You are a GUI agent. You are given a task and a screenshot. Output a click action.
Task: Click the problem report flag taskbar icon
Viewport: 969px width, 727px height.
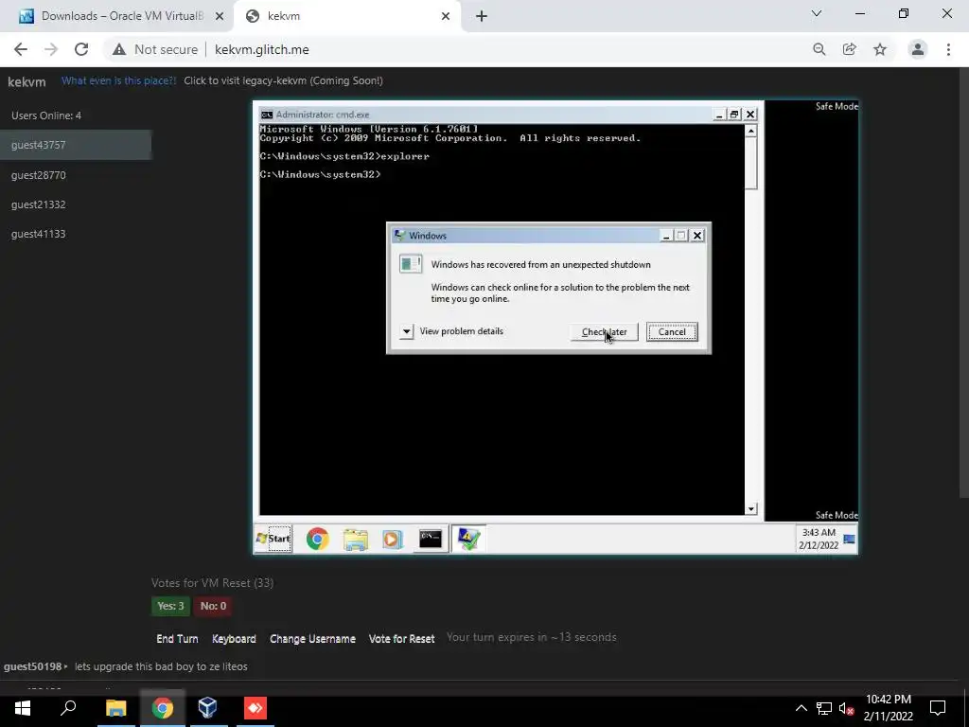[468, 539]
